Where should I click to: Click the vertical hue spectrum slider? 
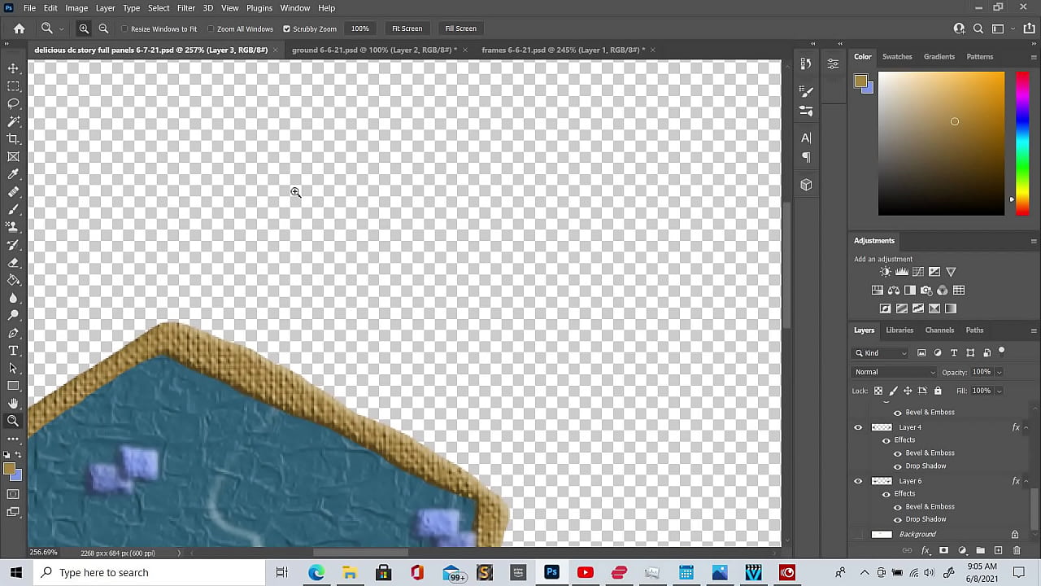1021,142
